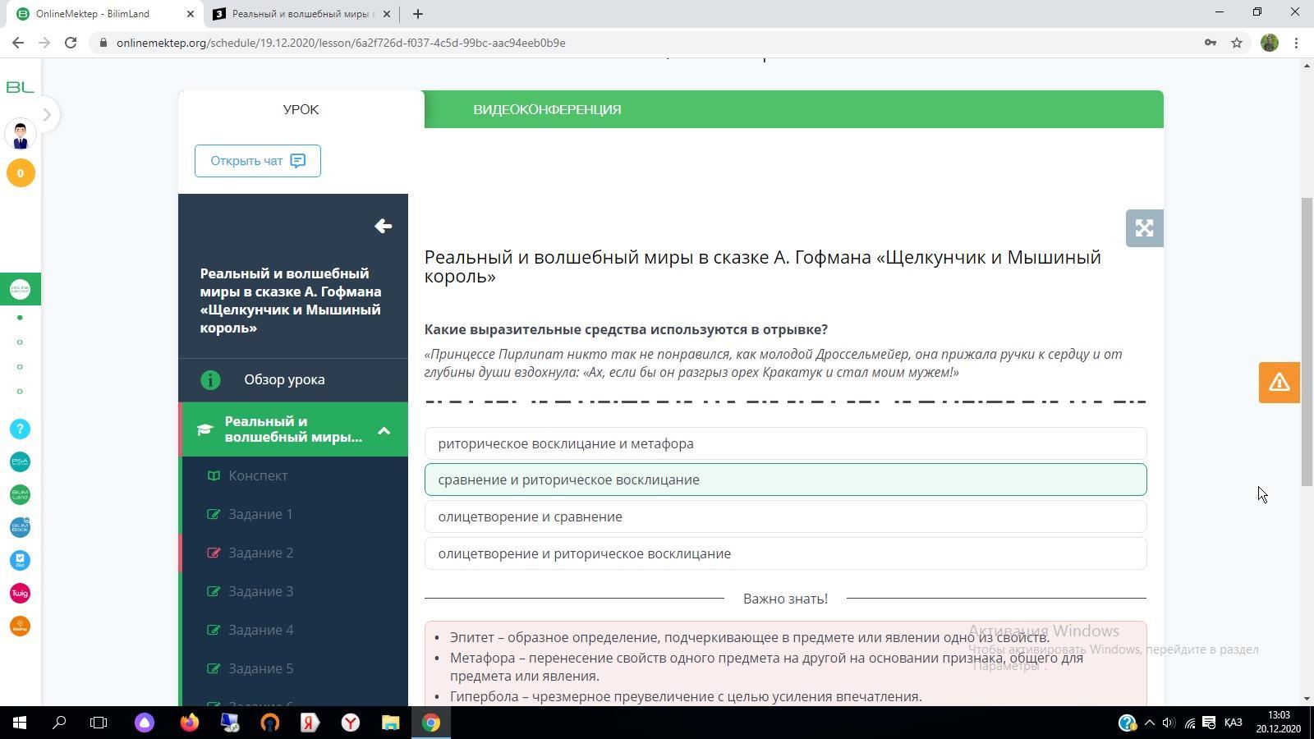Collapse lesson menu with back arrow
1314x739 pixels.
[383, 226]
